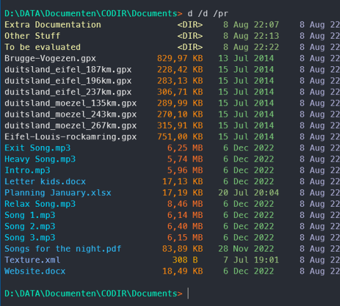The width and height of the screenshot is (340, 306).
Task: Select the Website.docx file name
Action: [x=35, y=271]
